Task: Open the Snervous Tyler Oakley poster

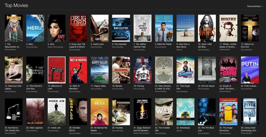Action: point(14,70)
